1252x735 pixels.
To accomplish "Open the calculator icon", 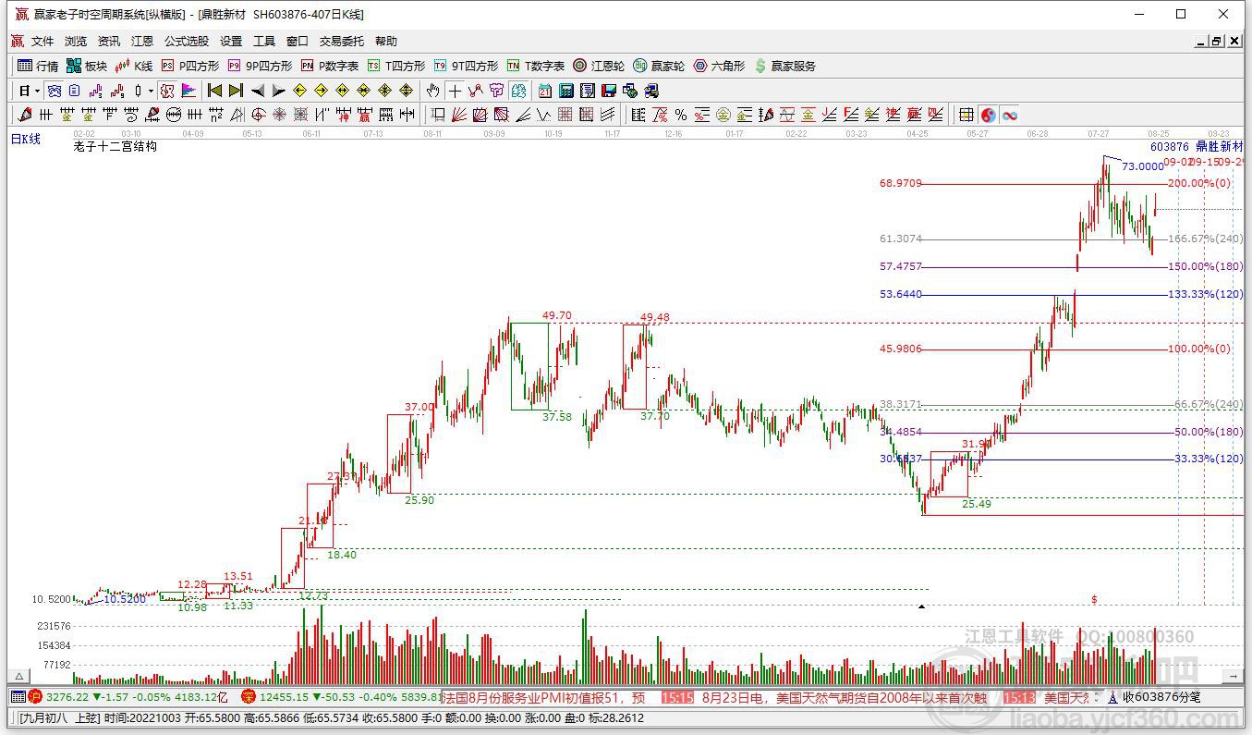I will click(566, 91).
